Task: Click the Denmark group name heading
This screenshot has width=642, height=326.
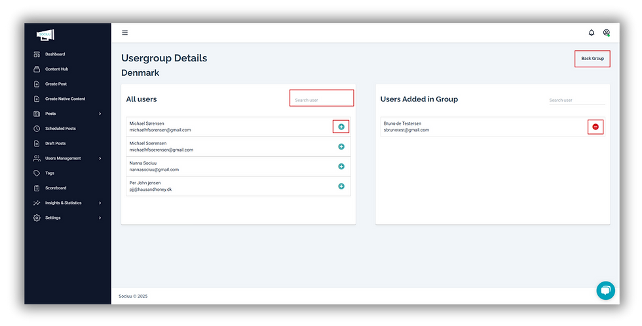Action: [x=140, y=73]
